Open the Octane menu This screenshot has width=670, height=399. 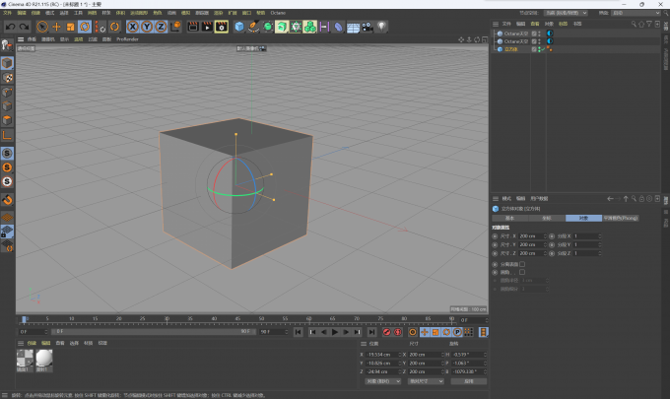click(x=278, y=13)
